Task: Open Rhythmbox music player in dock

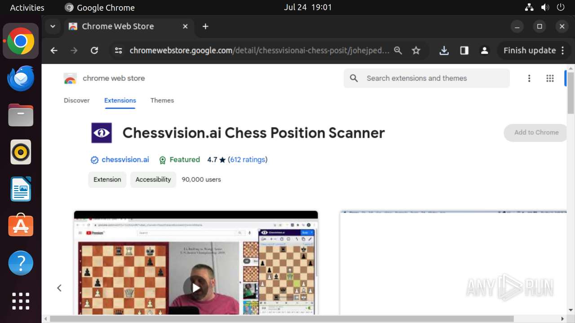Action: point(21,152)
